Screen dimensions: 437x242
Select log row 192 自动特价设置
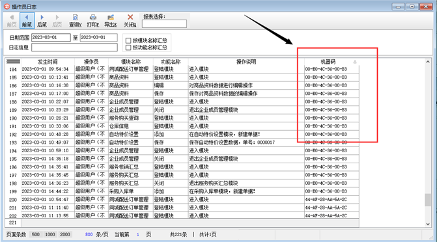182,134
